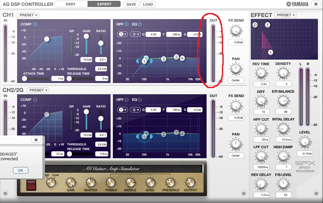This screenshot has width=323, height=203.
Task: Click CH1 EQ Q value field
Action: point(153,34)
